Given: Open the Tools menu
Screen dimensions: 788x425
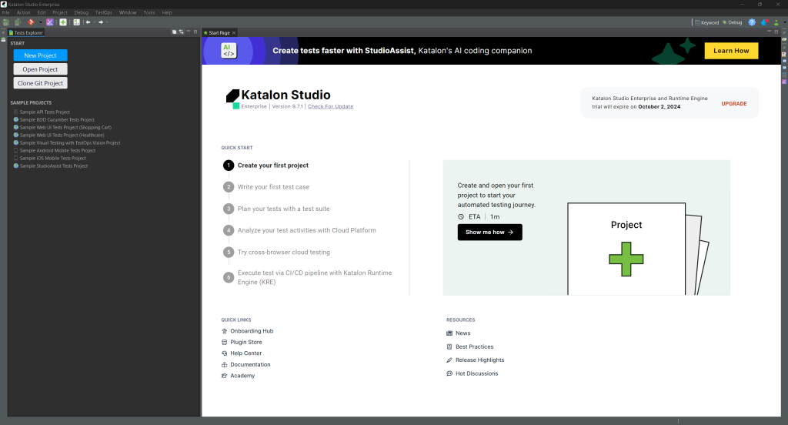Looking at the screenshot, I should point(149,12).
